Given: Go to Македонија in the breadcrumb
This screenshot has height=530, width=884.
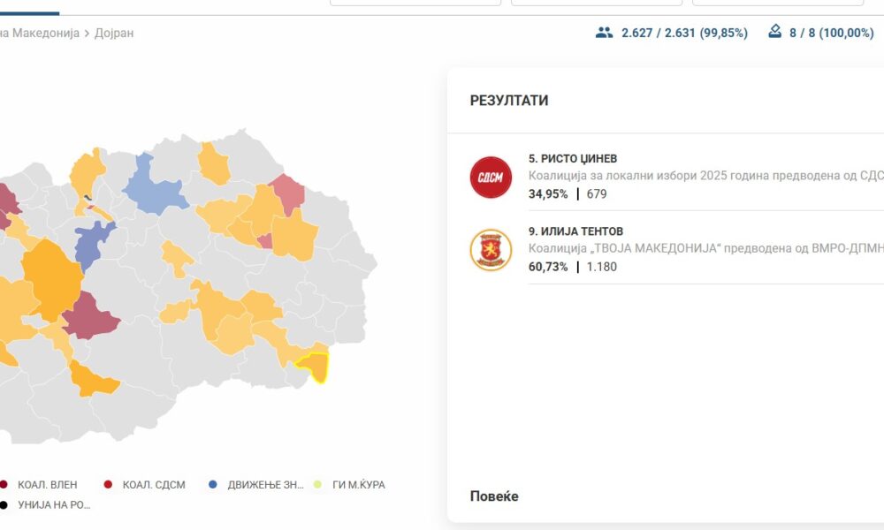Looking at the screenshot, I should tap(44, 34).
